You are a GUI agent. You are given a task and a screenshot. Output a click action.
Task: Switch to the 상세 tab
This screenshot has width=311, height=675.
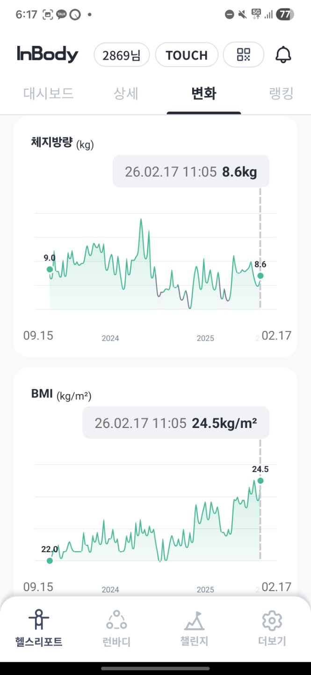(126, 93)
